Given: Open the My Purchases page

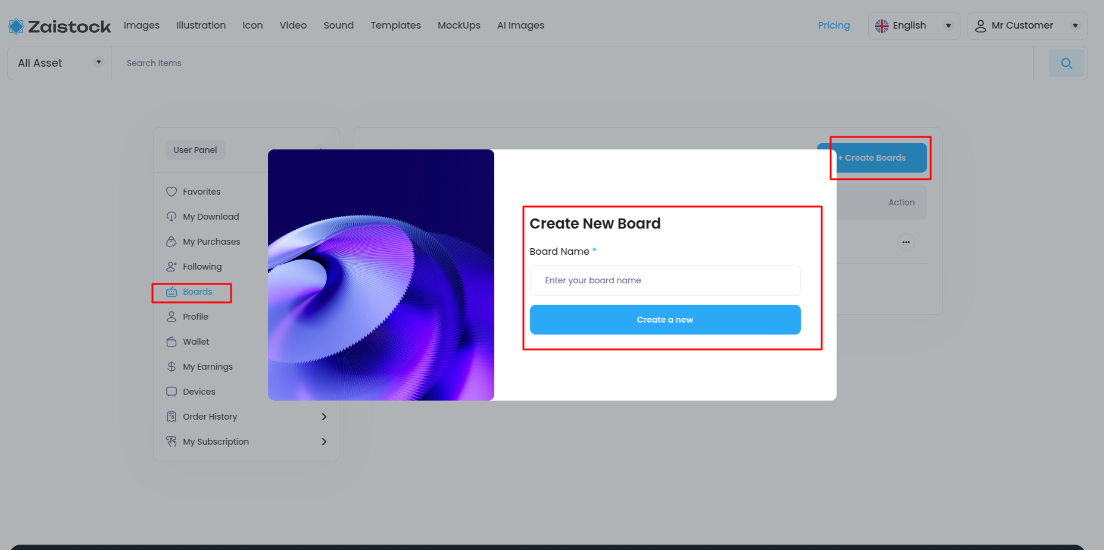Looking at the screenshot, I should (211, 242).
